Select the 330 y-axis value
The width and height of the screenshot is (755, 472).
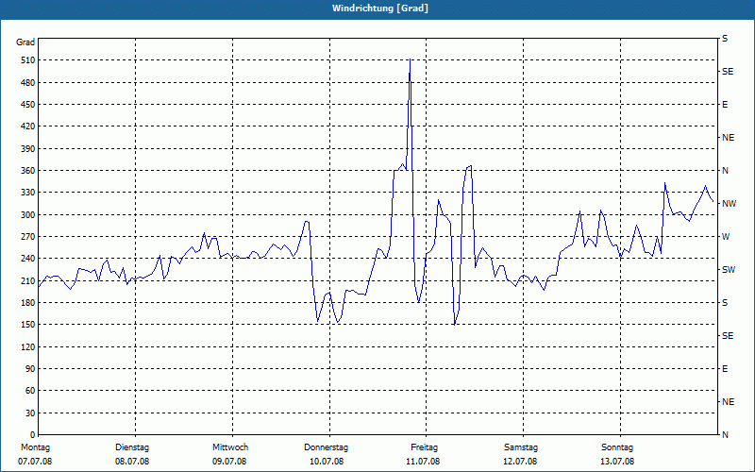click(x=28, y=193)
